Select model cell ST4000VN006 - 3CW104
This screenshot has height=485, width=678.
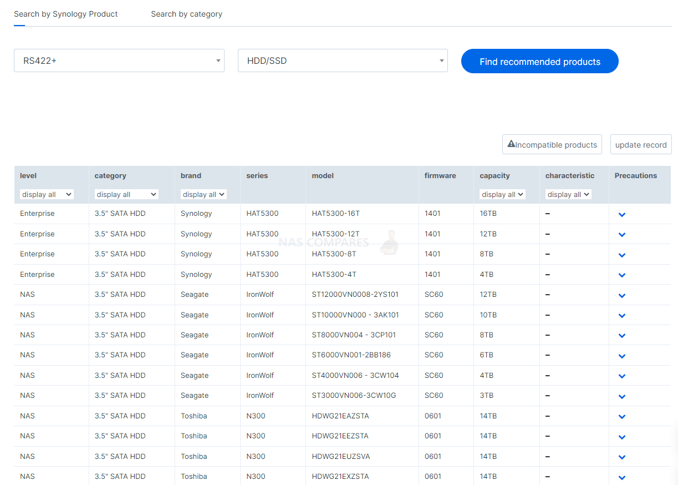(355, 375)
